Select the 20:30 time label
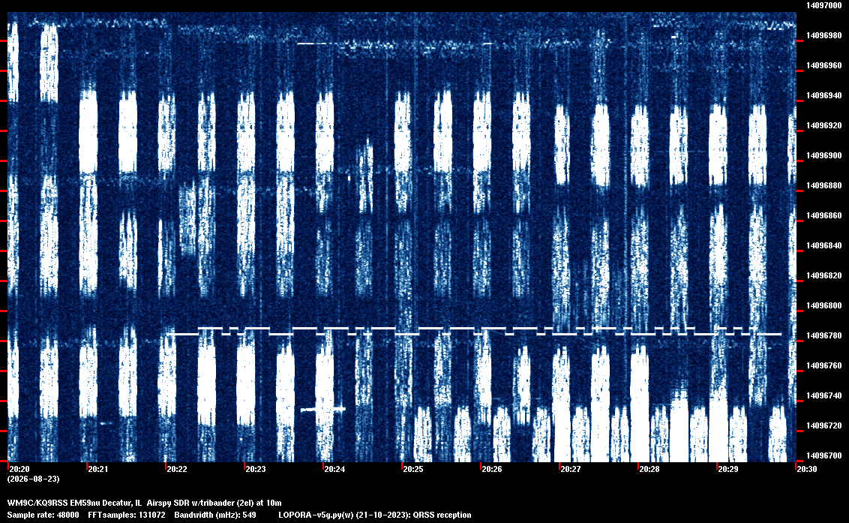The height and width of the screenshot is (523, 849). (x=807, y=469)
